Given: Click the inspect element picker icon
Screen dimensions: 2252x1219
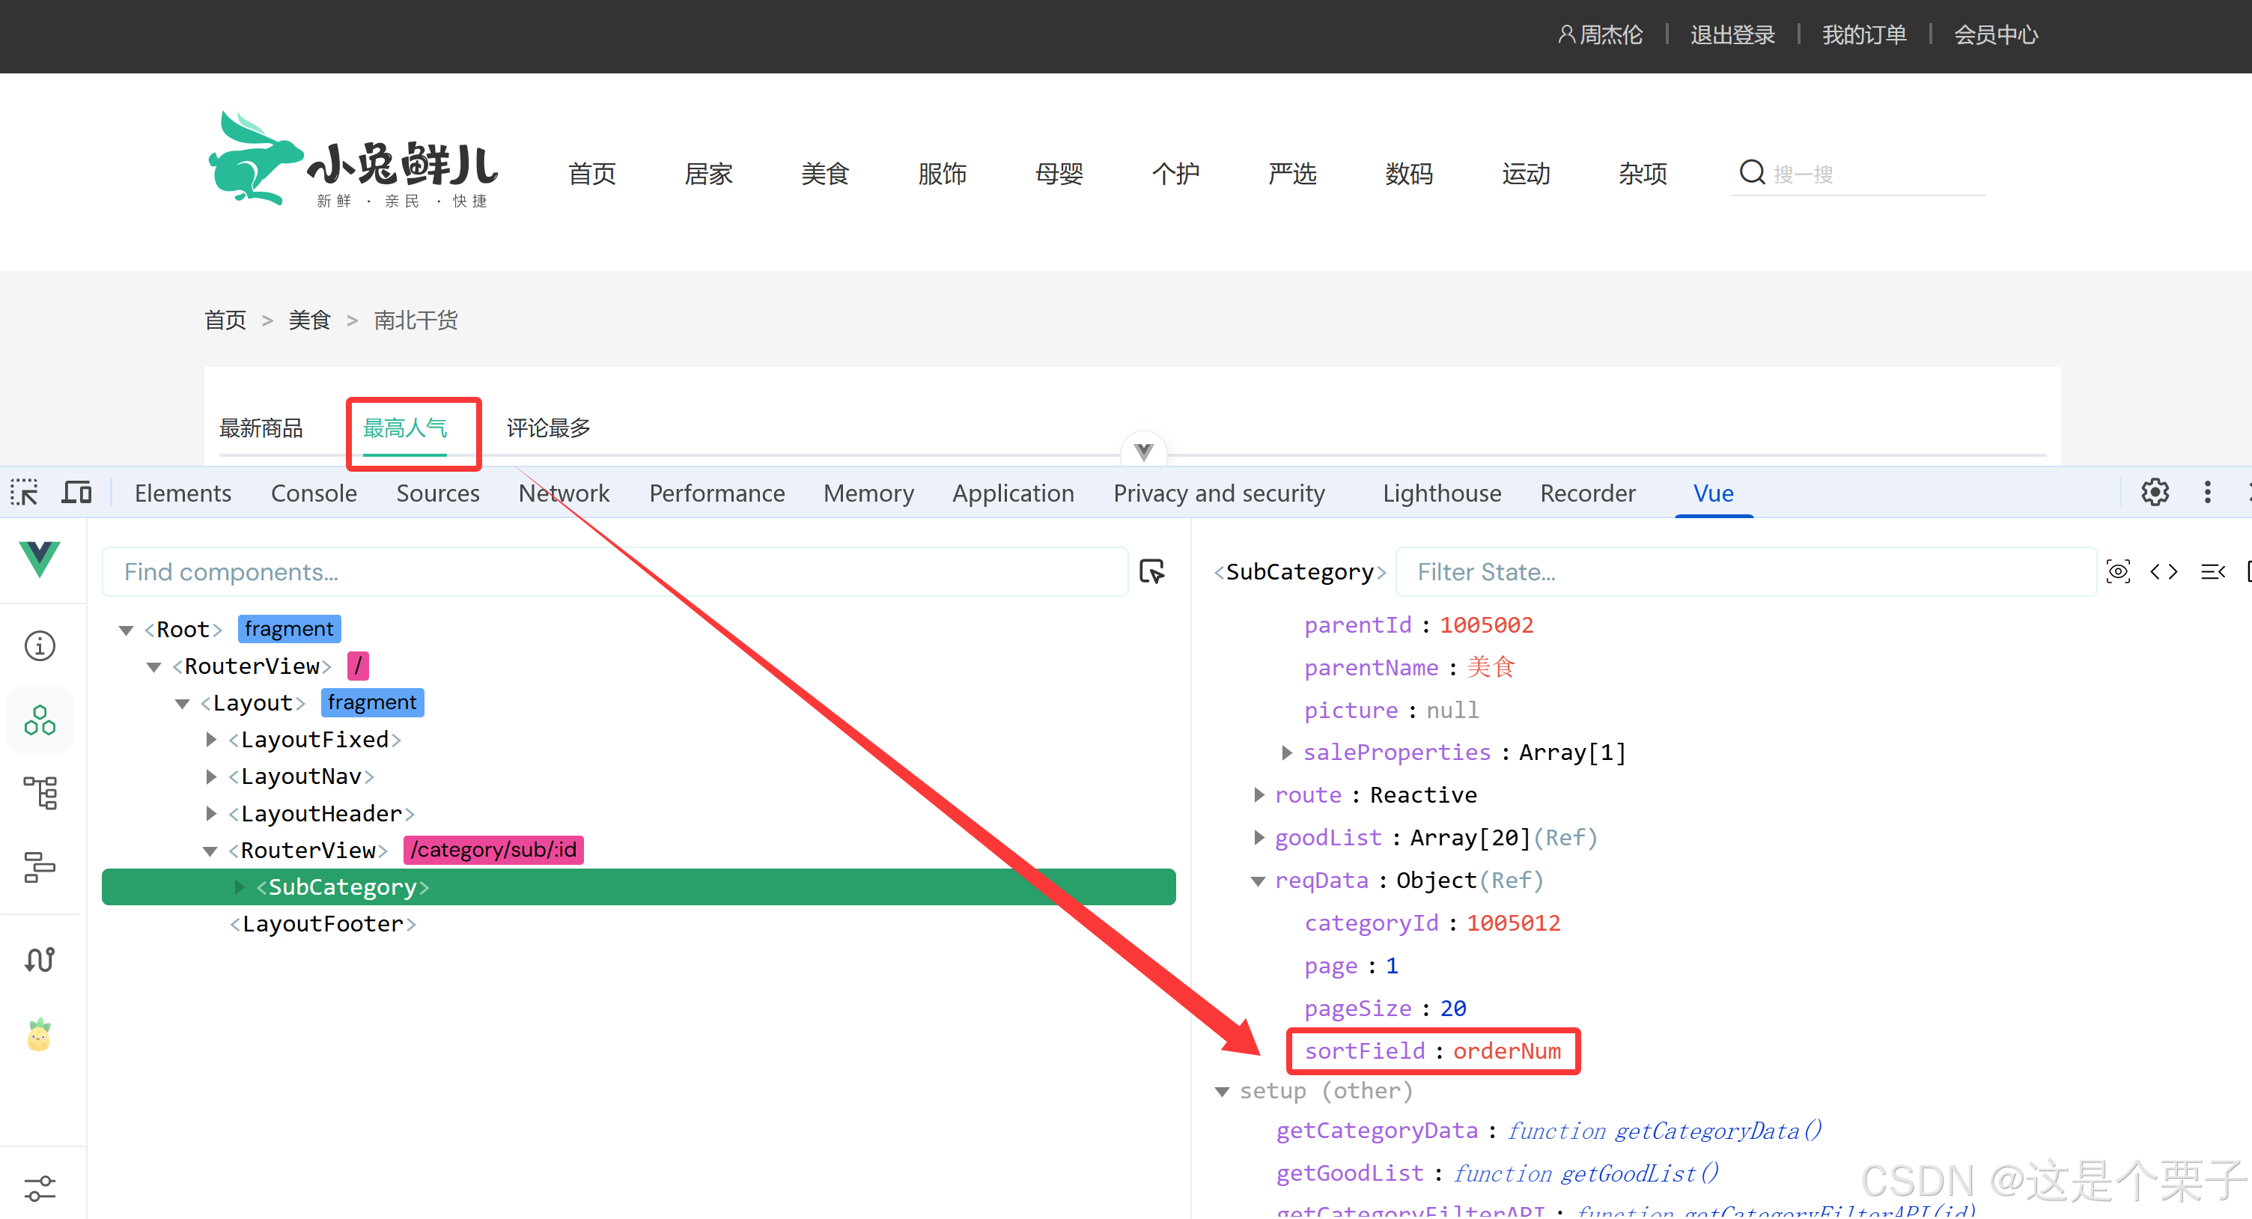Looking at the screenshot, I should click(x=24, y=493).
